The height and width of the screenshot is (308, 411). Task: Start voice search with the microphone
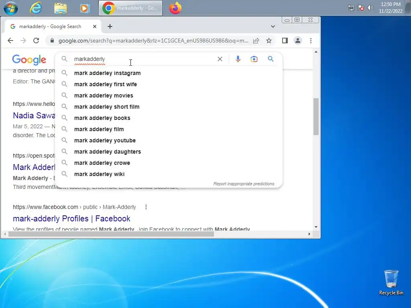tap(238, 59)
